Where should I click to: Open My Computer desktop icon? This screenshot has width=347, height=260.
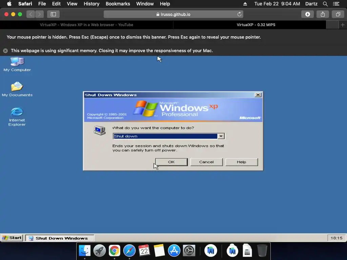17,64
